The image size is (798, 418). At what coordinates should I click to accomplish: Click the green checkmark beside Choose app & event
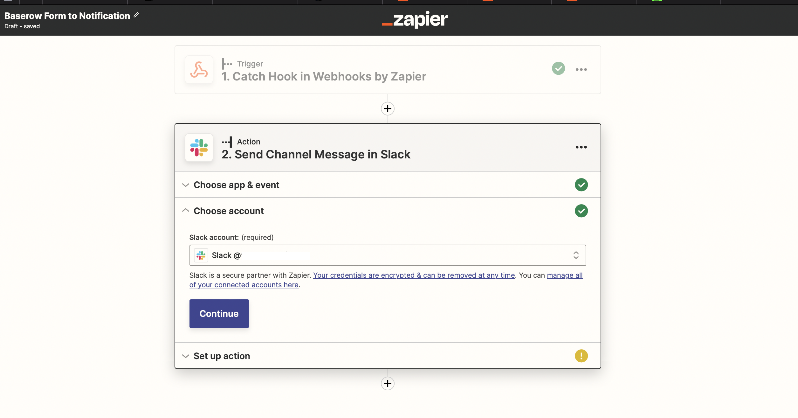tap(581, 185)
